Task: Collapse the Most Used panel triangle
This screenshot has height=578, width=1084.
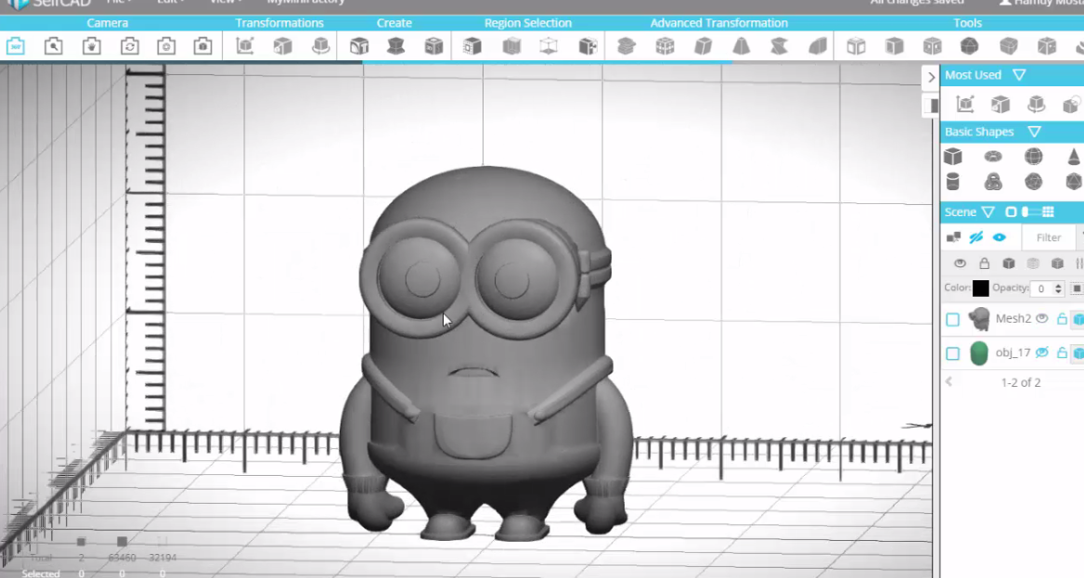Action: (x=1019, y=74)
